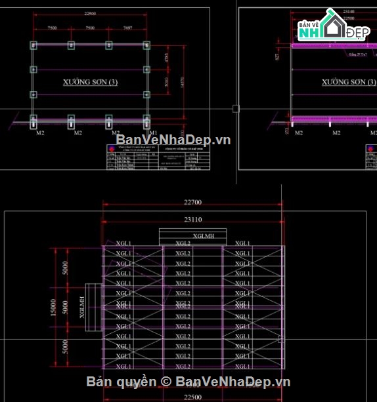Select XƯỞNG SƠN (3) title in left foundation plan
The image size is (377, 402).
point(91,82)
